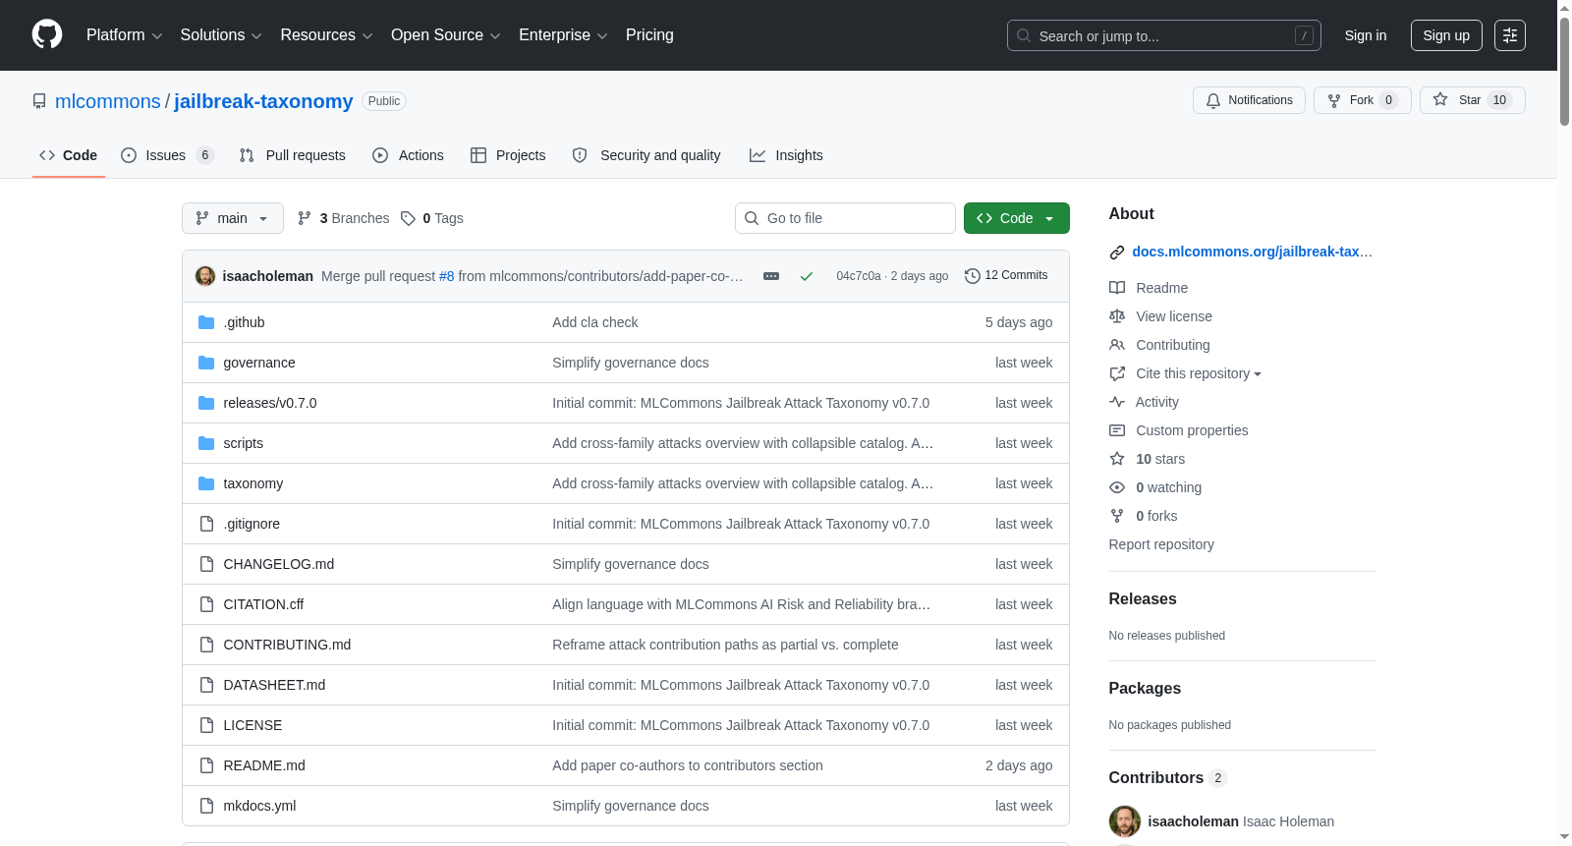Click the mkdocs.yml file icon
Screen dimensions: 1572x846
[206, 806]
